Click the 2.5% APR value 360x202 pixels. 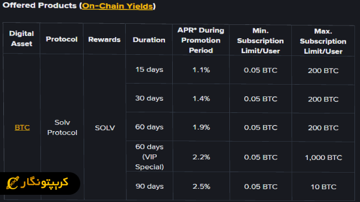(x=202, y=187)
